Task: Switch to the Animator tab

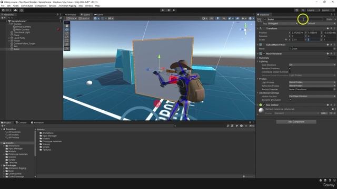Action: (x=71, y=15)
